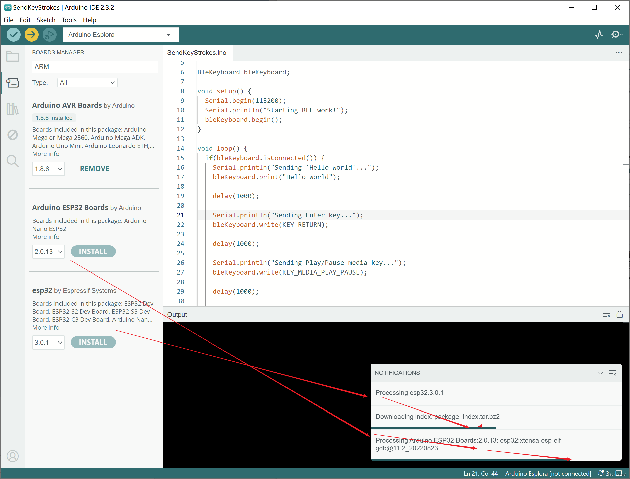
Task: Toggle the bottom panel icon in status bar
Action: tap(619, 473)
